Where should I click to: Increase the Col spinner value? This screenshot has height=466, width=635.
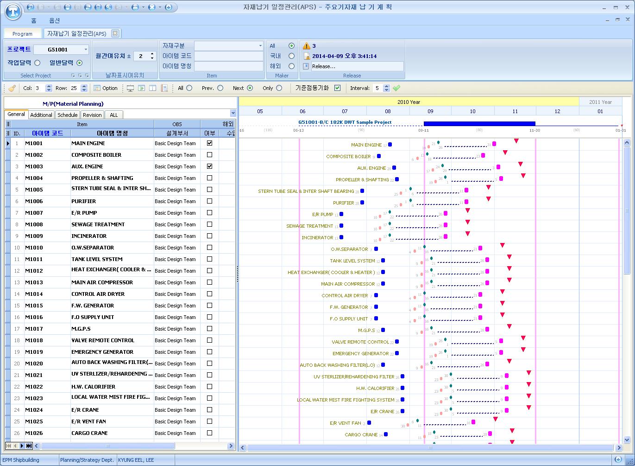click(49, 86)
